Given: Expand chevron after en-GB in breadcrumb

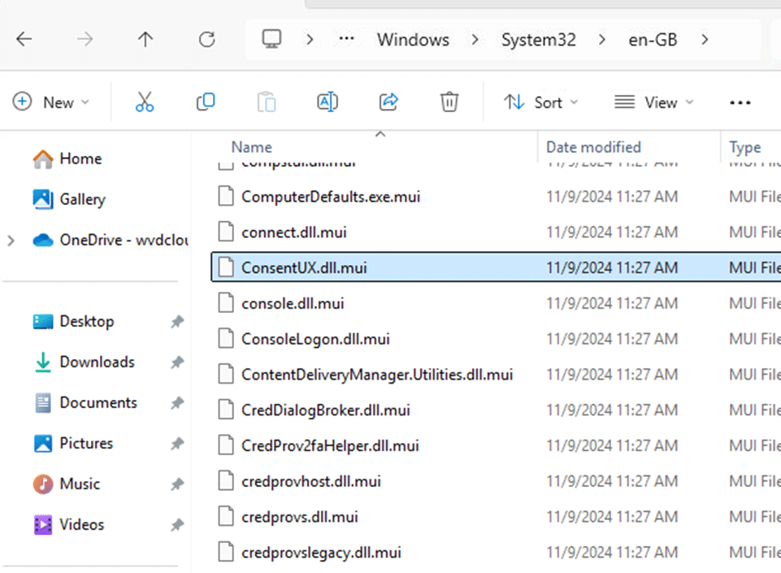Looking at the screenshot, I should pyautogui.click(x=705, y=40).
